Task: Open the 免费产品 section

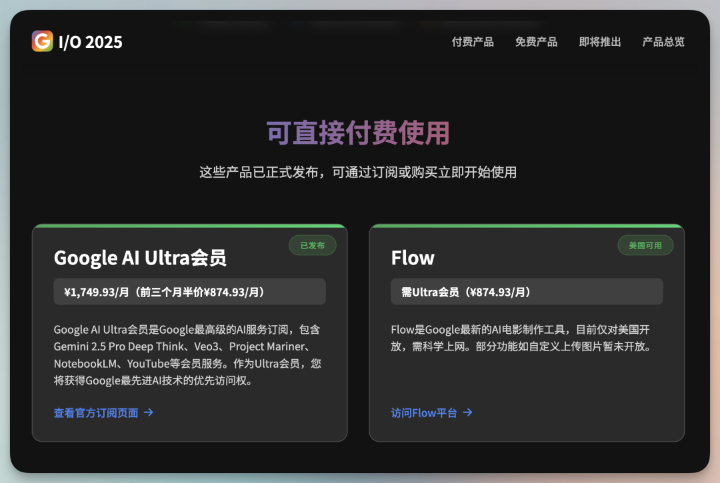Action: click(536, 42)
